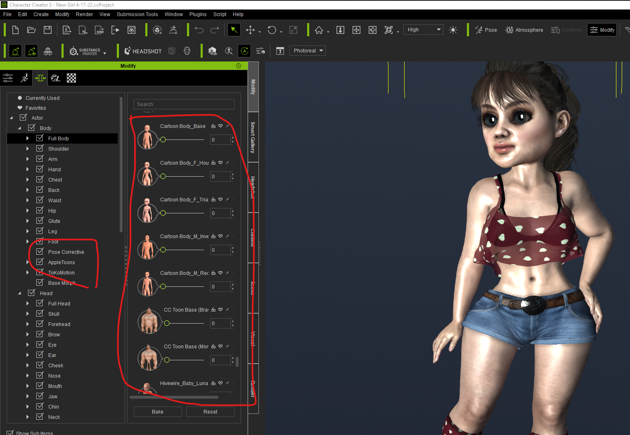Close the Modify panel
This screenshot has width=630, height=435.
click(239, 66)
